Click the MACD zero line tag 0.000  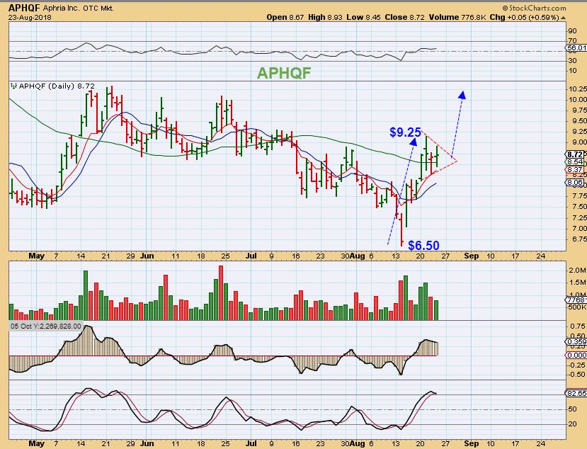(576, 355)
